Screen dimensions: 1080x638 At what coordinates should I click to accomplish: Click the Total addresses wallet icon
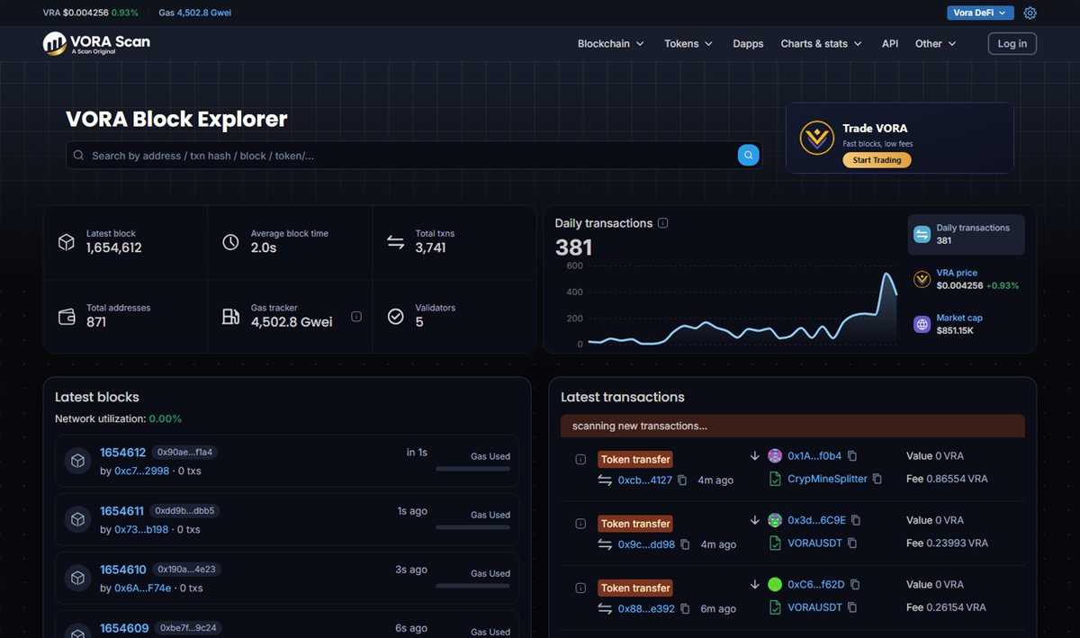tap(66, 317)
